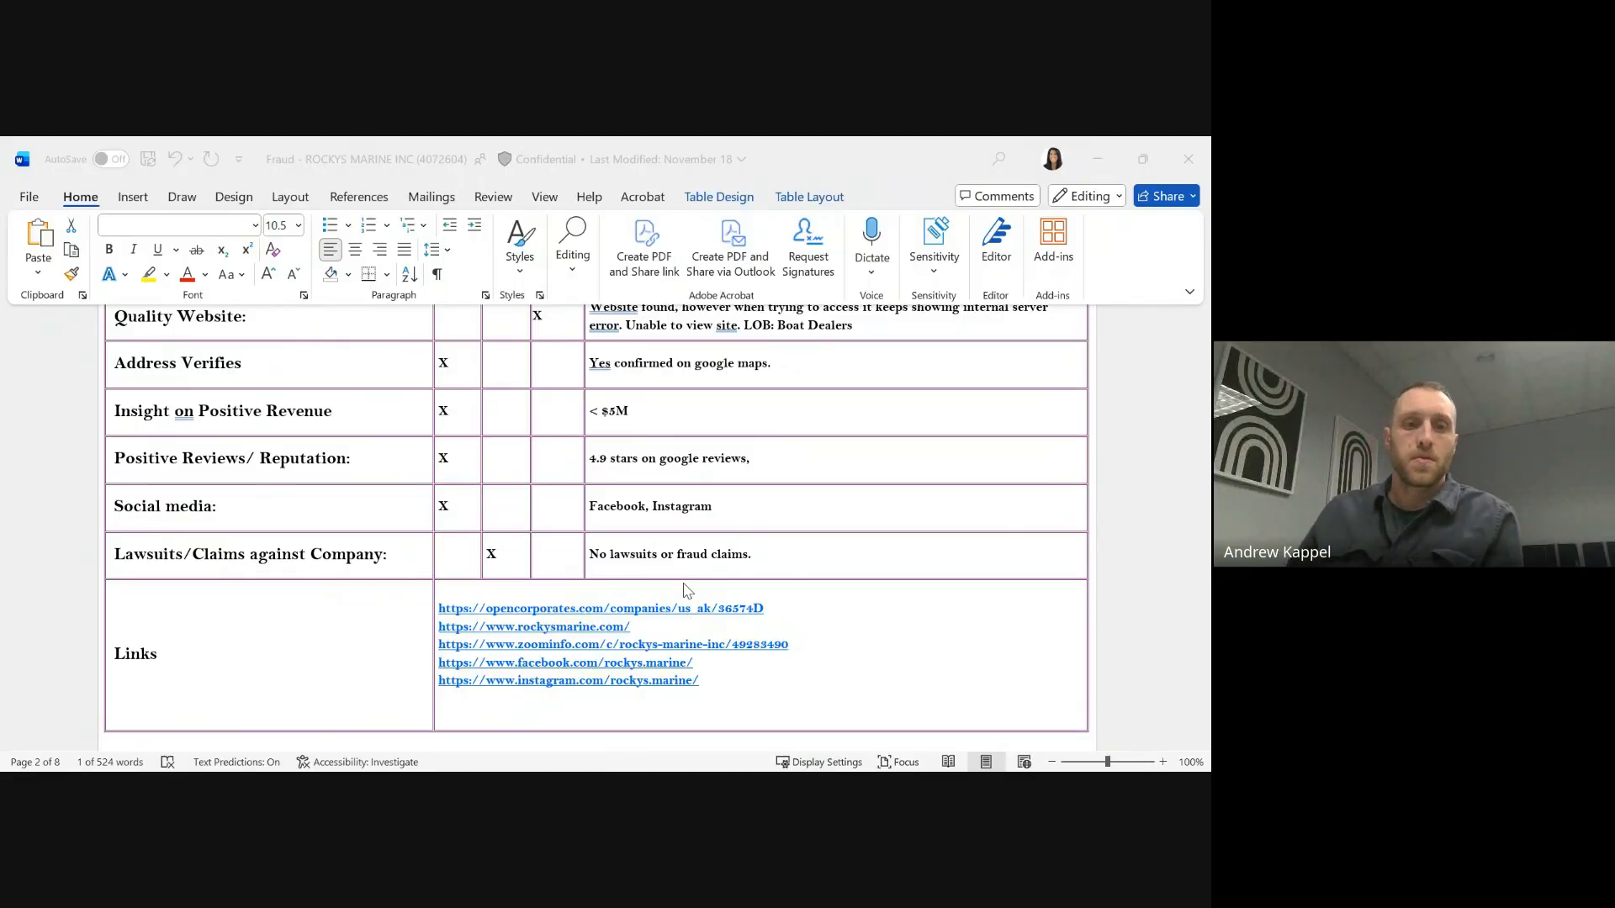The width and height of the screenshot is (1615, 908).
Task: Toggle Italic formatting
Action: [x=133, y=250]
